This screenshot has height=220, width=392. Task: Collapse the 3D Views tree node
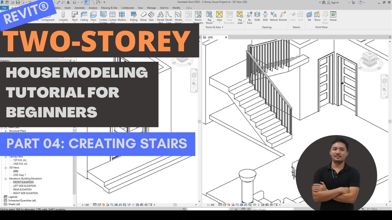tap(6, 167)
